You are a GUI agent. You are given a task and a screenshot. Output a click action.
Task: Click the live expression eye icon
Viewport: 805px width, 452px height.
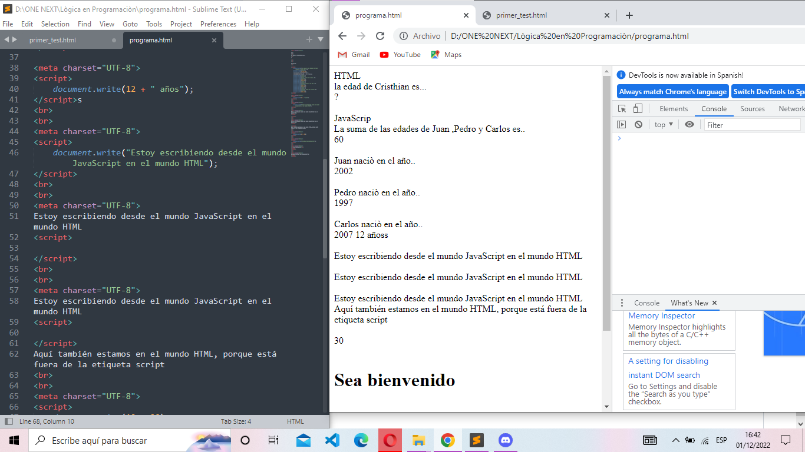(689, 125)
